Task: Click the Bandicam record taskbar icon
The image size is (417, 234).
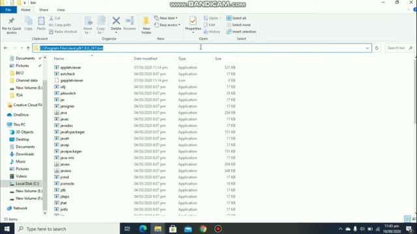Action: pyautogui.click(x=218, y=229)
